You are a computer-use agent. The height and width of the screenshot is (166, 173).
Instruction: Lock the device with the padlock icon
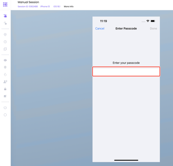[x=5, y=89]
